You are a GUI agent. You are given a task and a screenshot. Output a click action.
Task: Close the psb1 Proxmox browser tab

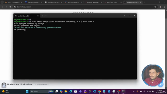pos(22,2)
